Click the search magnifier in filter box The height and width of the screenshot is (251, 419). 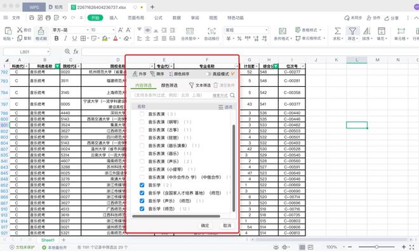click(232, 95)
